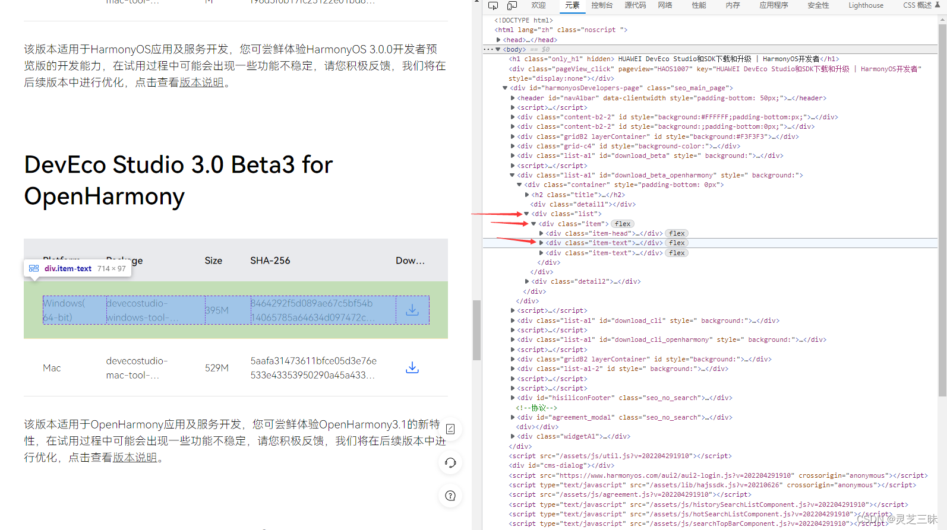
Task: Open the help question-mark floating icon
Action: pyautogui.click(x=450, y=496)
